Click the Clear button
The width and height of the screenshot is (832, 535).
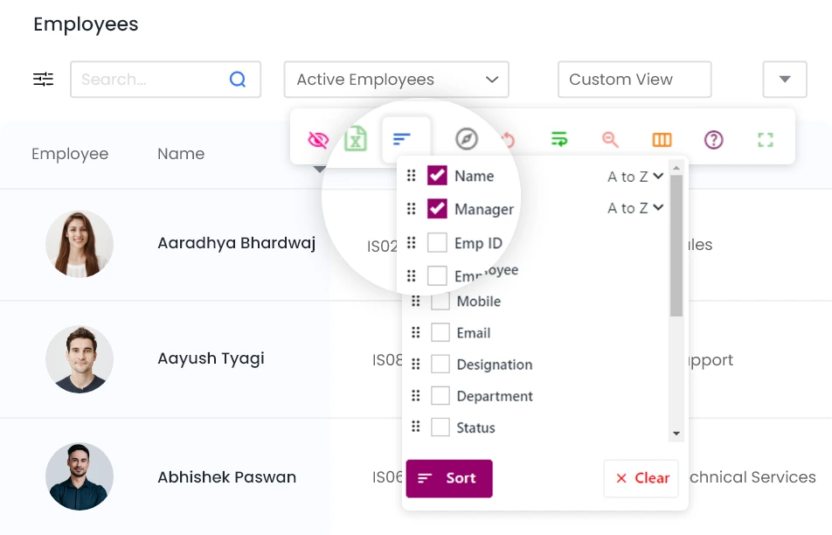641,478
